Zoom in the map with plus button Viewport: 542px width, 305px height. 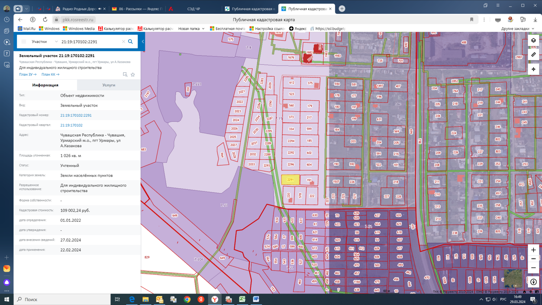(x=533, y=250)
